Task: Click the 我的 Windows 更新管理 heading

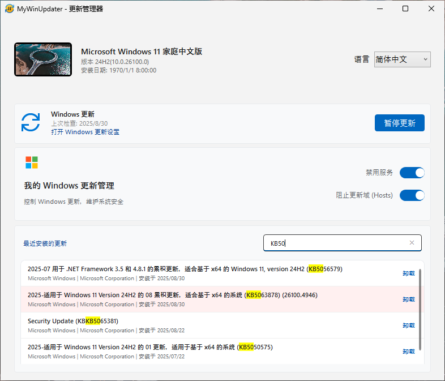Action: [69, 186]
